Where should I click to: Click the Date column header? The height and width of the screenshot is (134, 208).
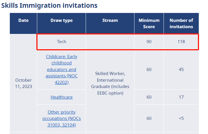[x=23, y=20]
